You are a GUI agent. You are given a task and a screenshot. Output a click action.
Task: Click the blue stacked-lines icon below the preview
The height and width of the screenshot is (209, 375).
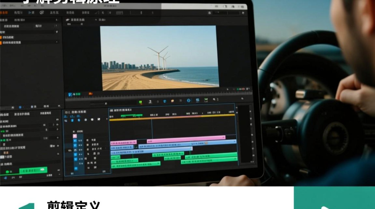point(197,101)
